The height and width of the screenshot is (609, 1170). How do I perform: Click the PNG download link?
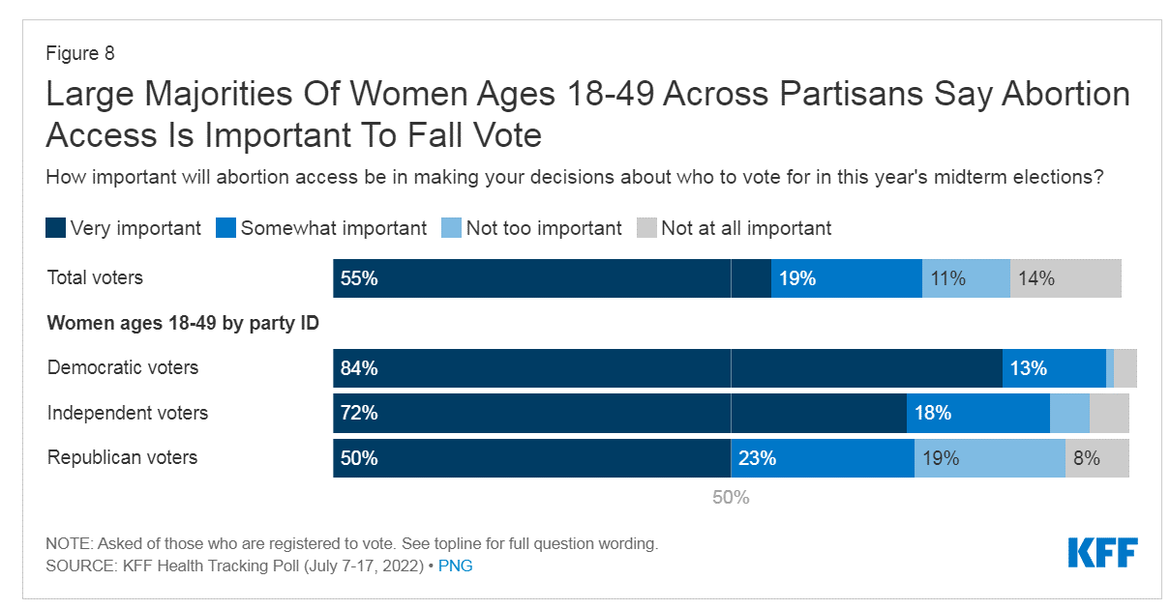click(x=456, y=565)
